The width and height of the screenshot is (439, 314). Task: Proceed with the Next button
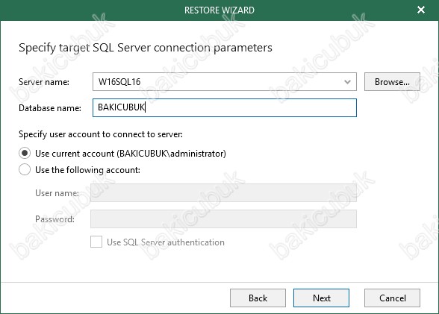321,298
